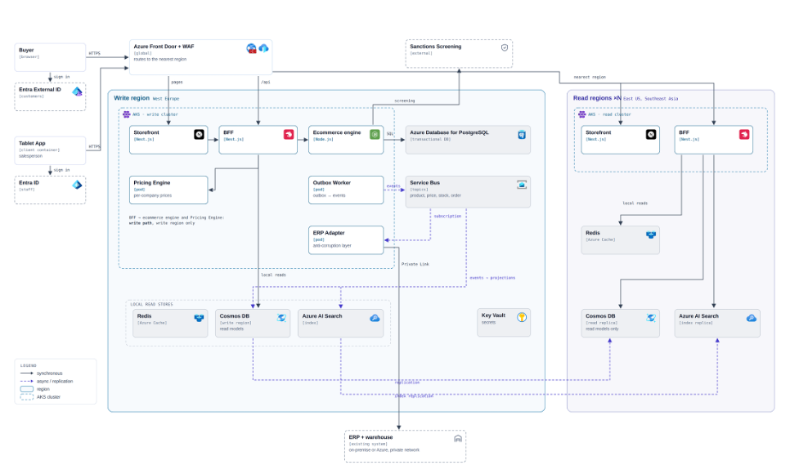Click the Azure AI Search index icon in write region
Screen dimensions: 790x474
click(375, 318)
